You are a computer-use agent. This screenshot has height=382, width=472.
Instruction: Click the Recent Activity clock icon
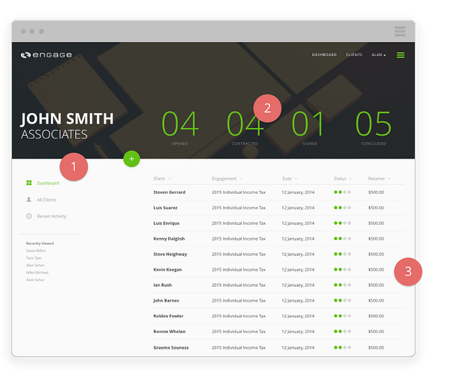pos(29,216)
